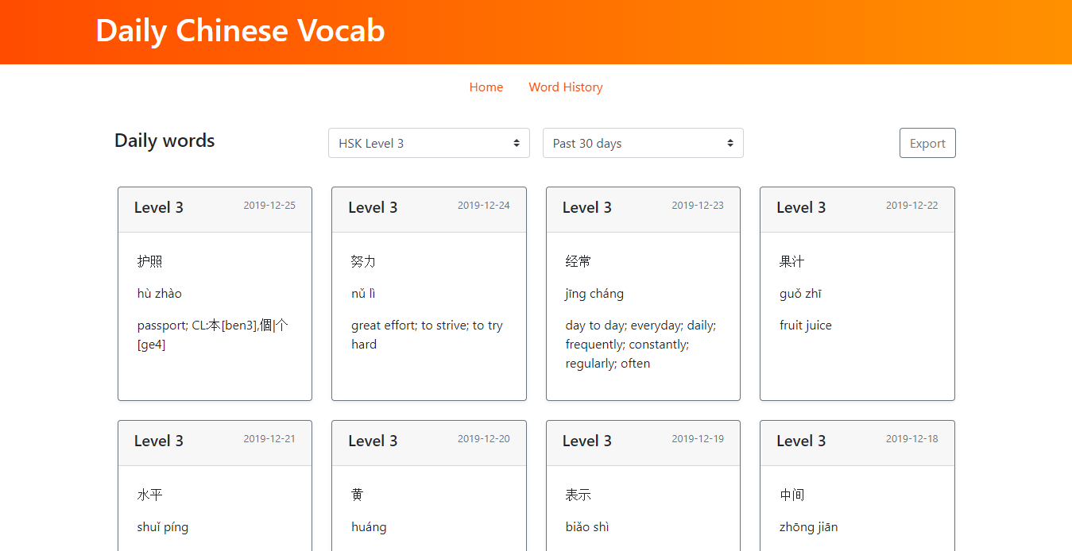This screenshot has width=1072, height=551.
Task: Click the 2019-12-23 card header
Action: [x=643, y=210]
